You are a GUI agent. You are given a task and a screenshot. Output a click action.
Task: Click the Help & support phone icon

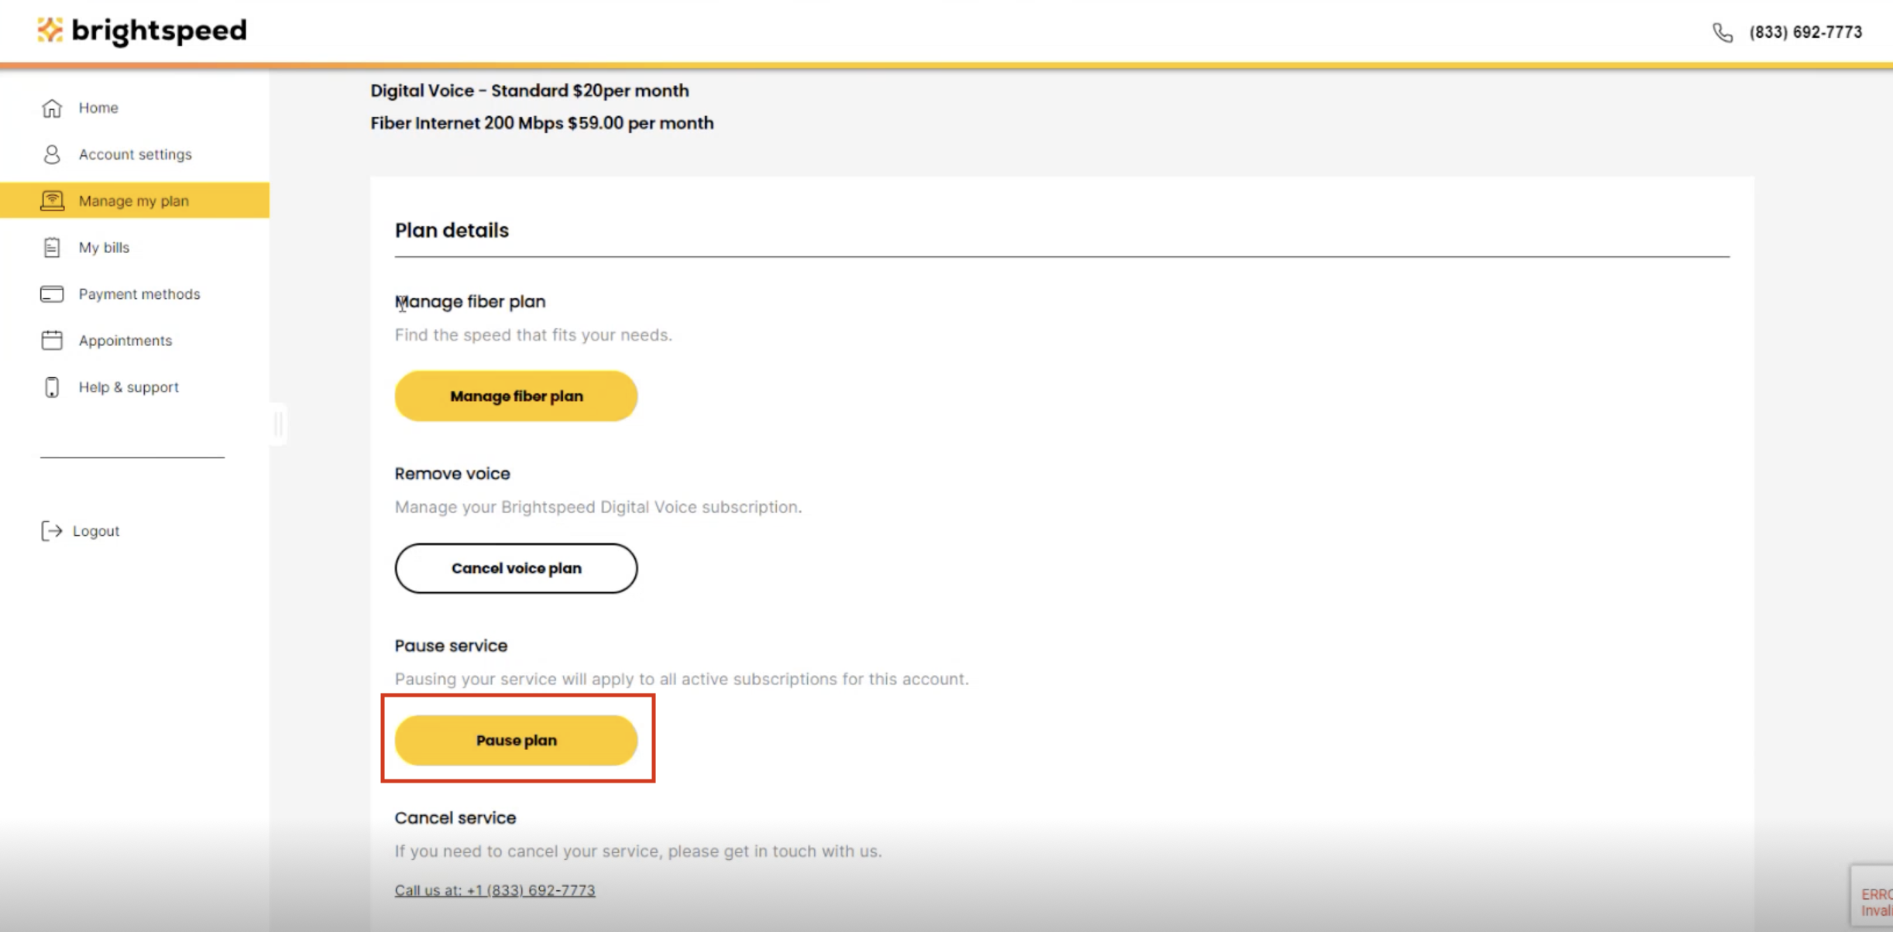click(x=52, y=387)
